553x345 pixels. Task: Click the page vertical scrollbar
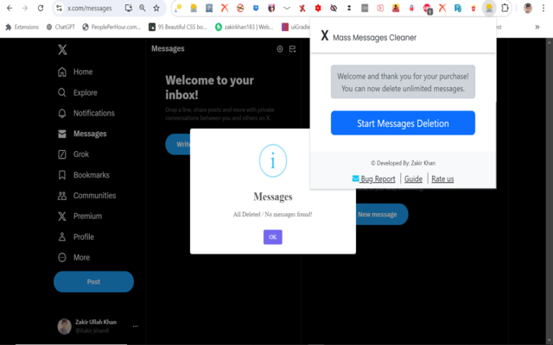point(550,190)
